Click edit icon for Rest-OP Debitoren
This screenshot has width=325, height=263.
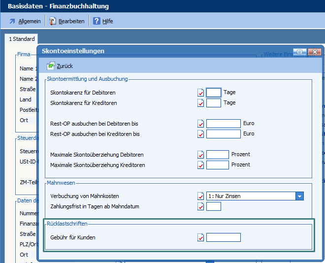[x=200, y=124]
